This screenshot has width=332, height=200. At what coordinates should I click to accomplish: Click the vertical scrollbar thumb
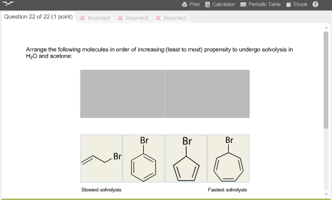[326, 80]
